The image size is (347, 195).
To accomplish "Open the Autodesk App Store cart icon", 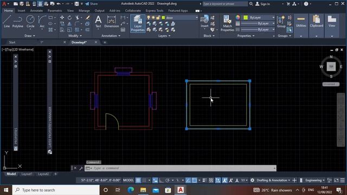I will 288,4.
